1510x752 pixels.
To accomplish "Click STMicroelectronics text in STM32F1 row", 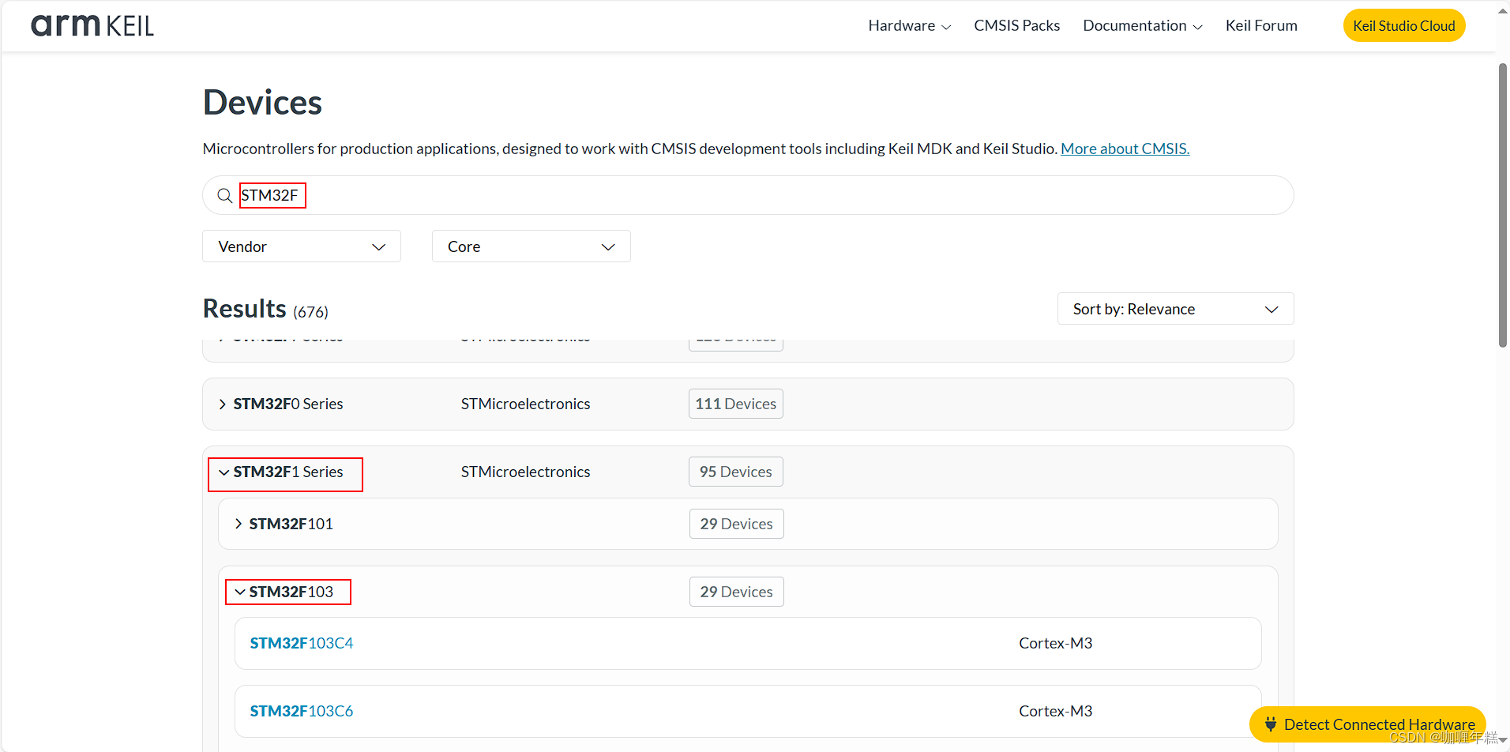I will (x=525, y=472).
